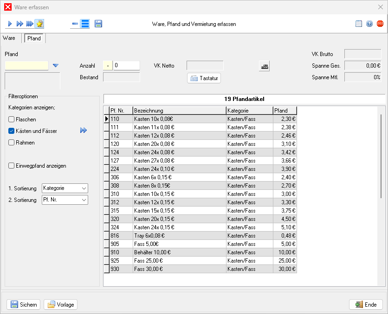Click the floppy disk save icon in toolbar
This screenshot has height=314, width=388.
(x=98, y=24)
